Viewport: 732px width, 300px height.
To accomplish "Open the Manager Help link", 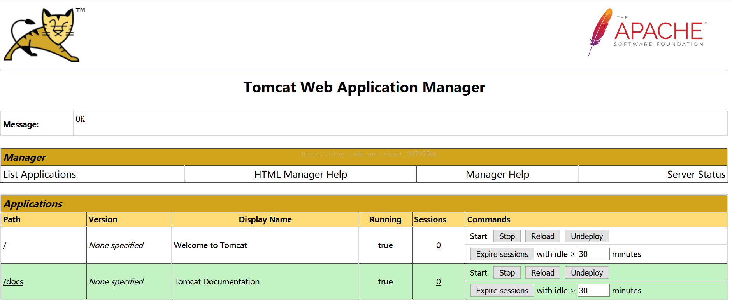I will pos(497,175).
